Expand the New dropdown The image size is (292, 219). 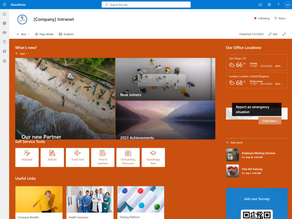(22, 34)
